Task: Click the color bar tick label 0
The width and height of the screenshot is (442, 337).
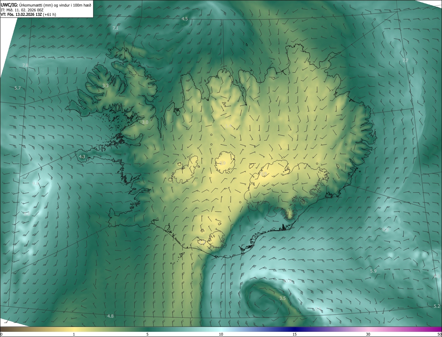Action: tap(1, 334)
